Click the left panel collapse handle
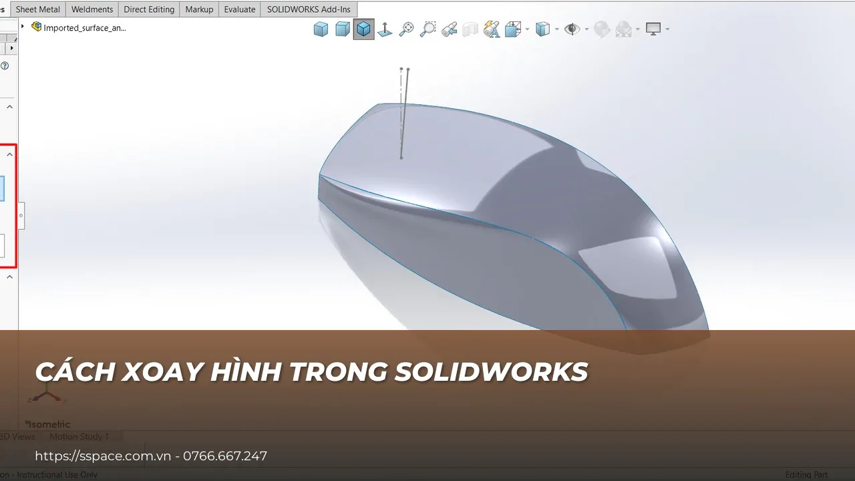 click(x=21, y=216)
